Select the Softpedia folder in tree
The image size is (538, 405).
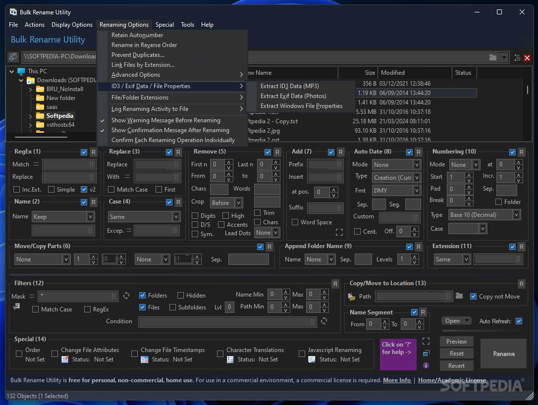coord(60,116)
